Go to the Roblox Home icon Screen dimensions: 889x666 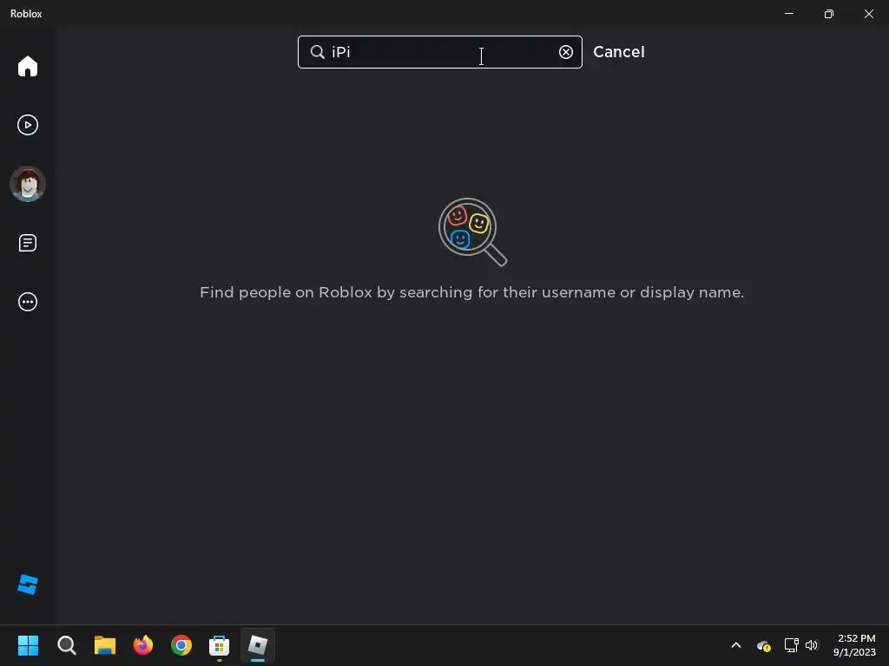coord(27,66)
